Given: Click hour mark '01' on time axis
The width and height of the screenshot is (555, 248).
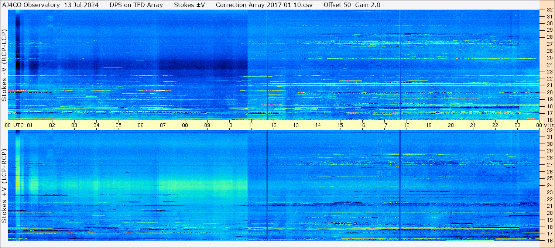Looking at the screenshot, I should click(x=30, y=125).
